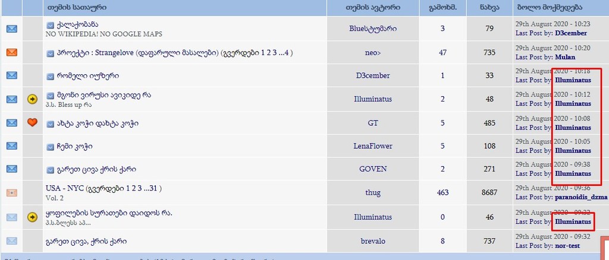This screenshot has height=260, width=609.
Task: View author LenaFlower profile
Action: pos(373,146)
